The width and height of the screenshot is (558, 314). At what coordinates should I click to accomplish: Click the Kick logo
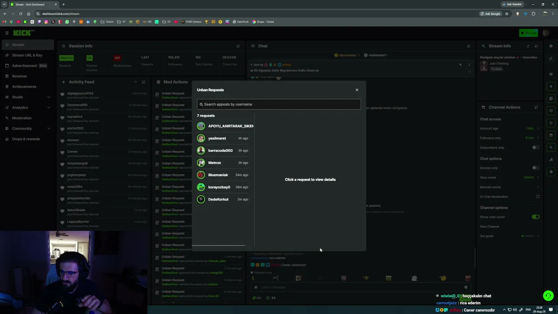23,33
